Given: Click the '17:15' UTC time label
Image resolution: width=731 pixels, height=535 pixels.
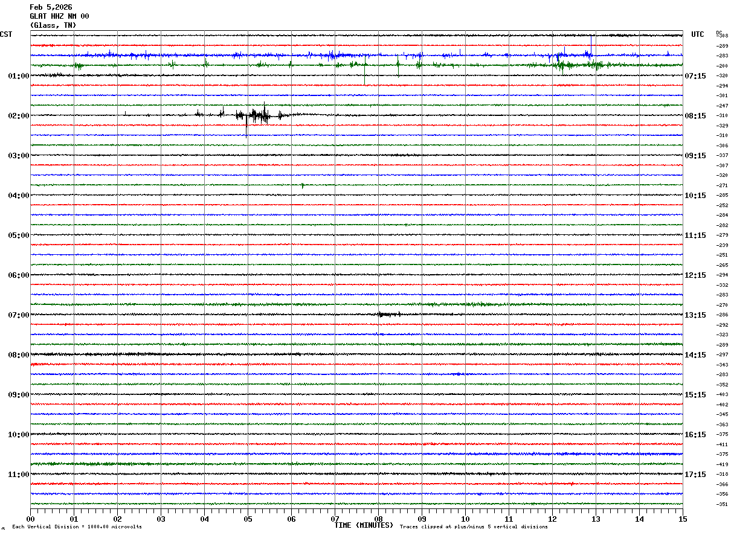Looking at the screenshot, I should (x=695, y=475).
